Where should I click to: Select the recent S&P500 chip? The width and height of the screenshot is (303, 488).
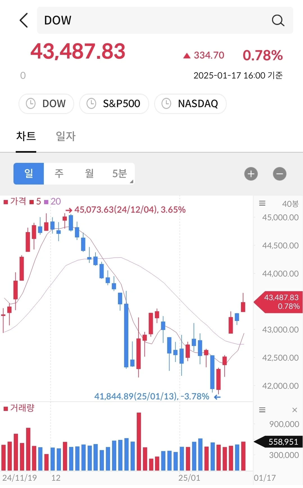pos(114,104)
